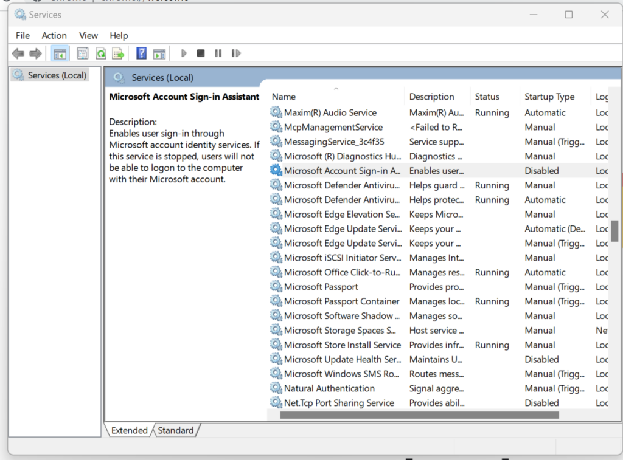The height and width of the screenshot is (460, 623).
Task: Click 'Routes mess...' description cell
Action: (436, 374)
